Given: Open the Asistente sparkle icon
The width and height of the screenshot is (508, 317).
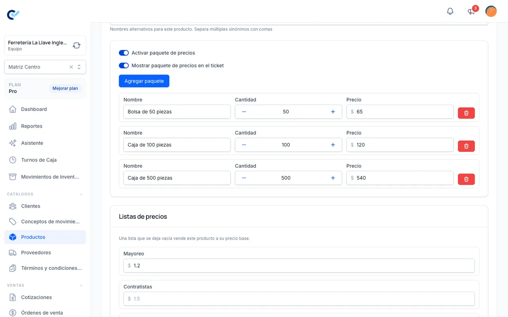Looking at the screenshot, I should click(13, 143).
